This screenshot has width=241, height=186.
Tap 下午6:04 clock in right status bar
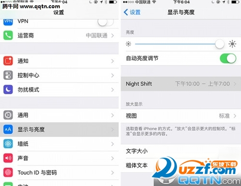[181, 2]
